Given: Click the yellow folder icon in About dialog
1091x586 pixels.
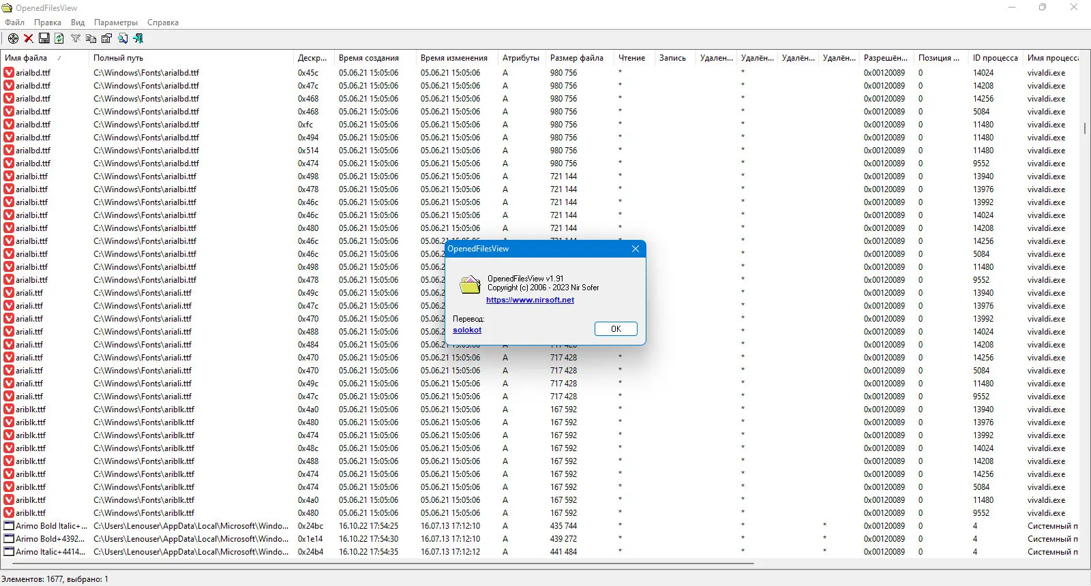Looking at the screenshot, I should click(x=470, y=284).
